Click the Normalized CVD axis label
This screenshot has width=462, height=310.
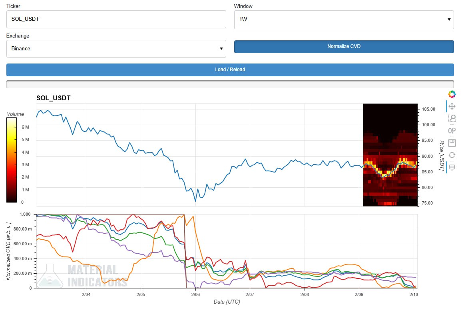[x=8, y=250]
